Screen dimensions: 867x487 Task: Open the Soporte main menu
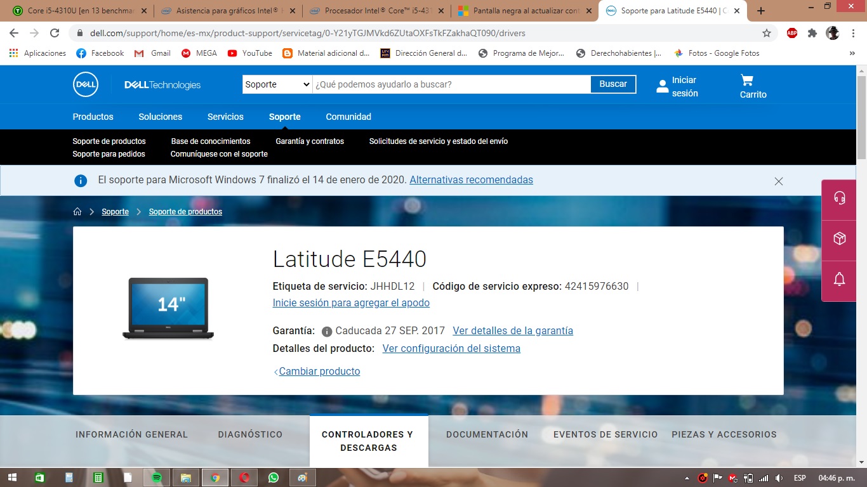285,117
